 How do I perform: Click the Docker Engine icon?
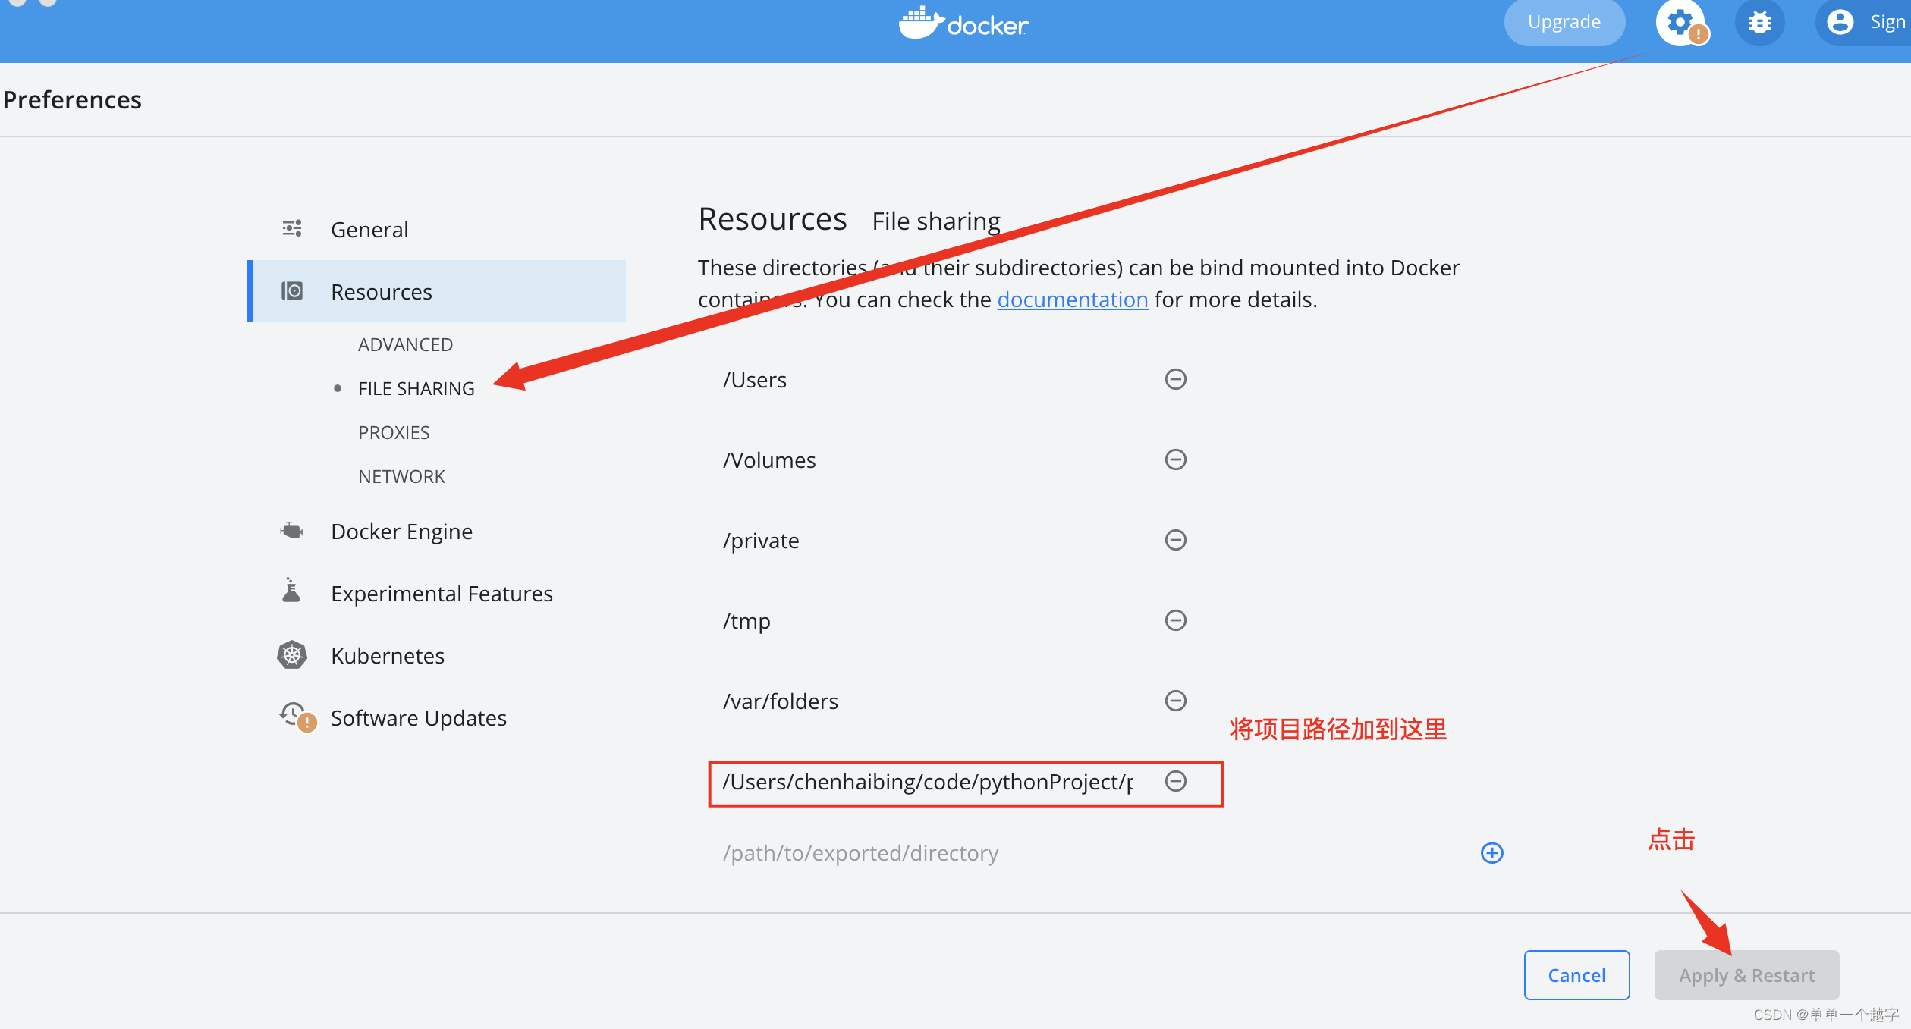pyautogui.click(x=292, y=531)
